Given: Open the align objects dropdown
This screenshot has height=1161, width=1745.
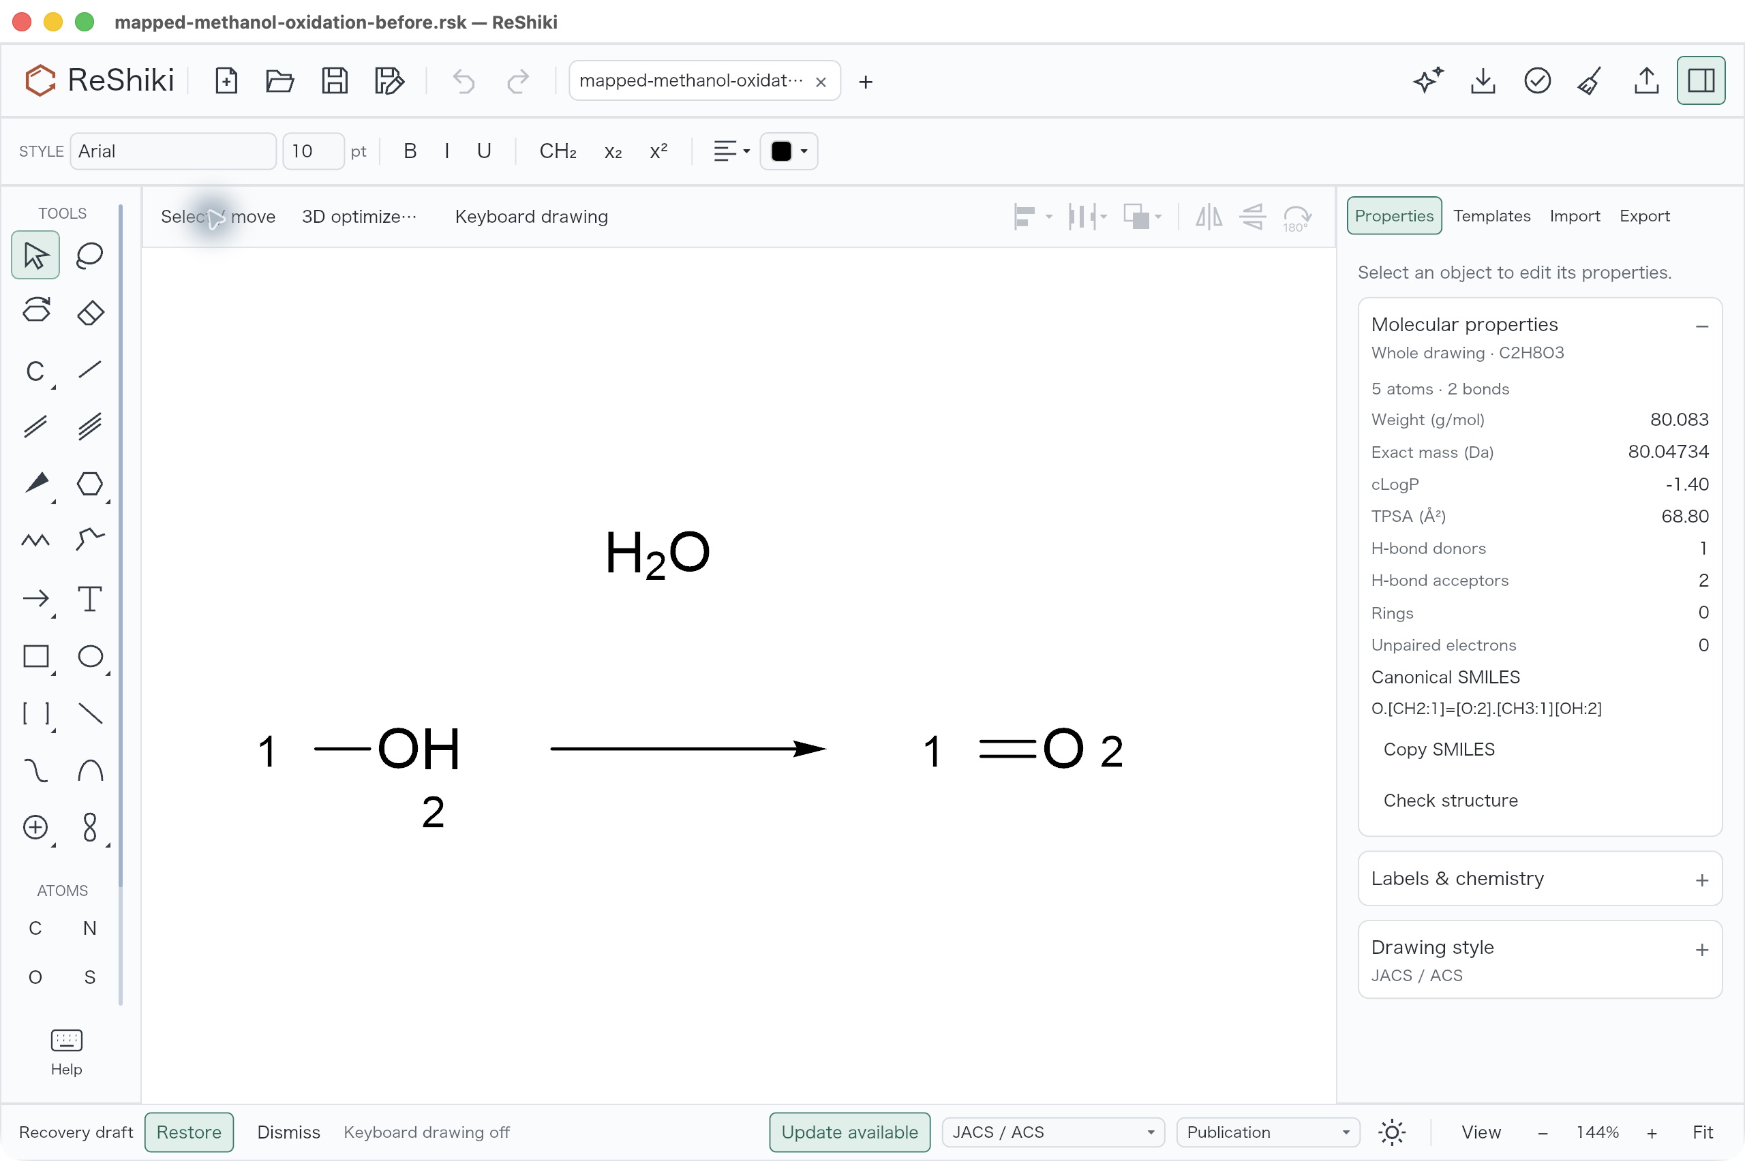Looking at the screenshot, I should [x=1032, y=216].
